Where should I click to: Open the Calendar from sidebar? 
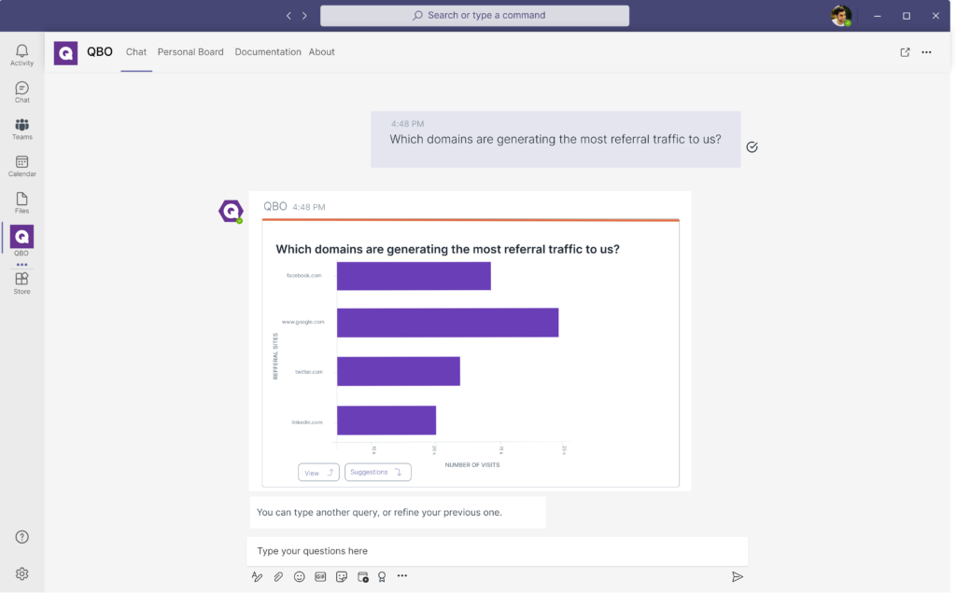[x=21, y=166]
